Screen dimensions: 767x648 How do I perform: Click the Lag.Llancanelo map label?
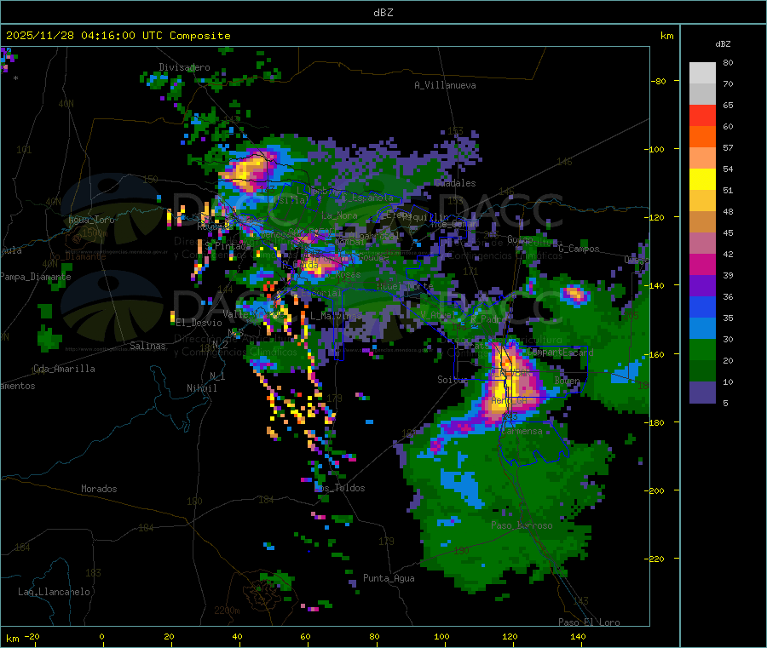click(x=54, y=592)
